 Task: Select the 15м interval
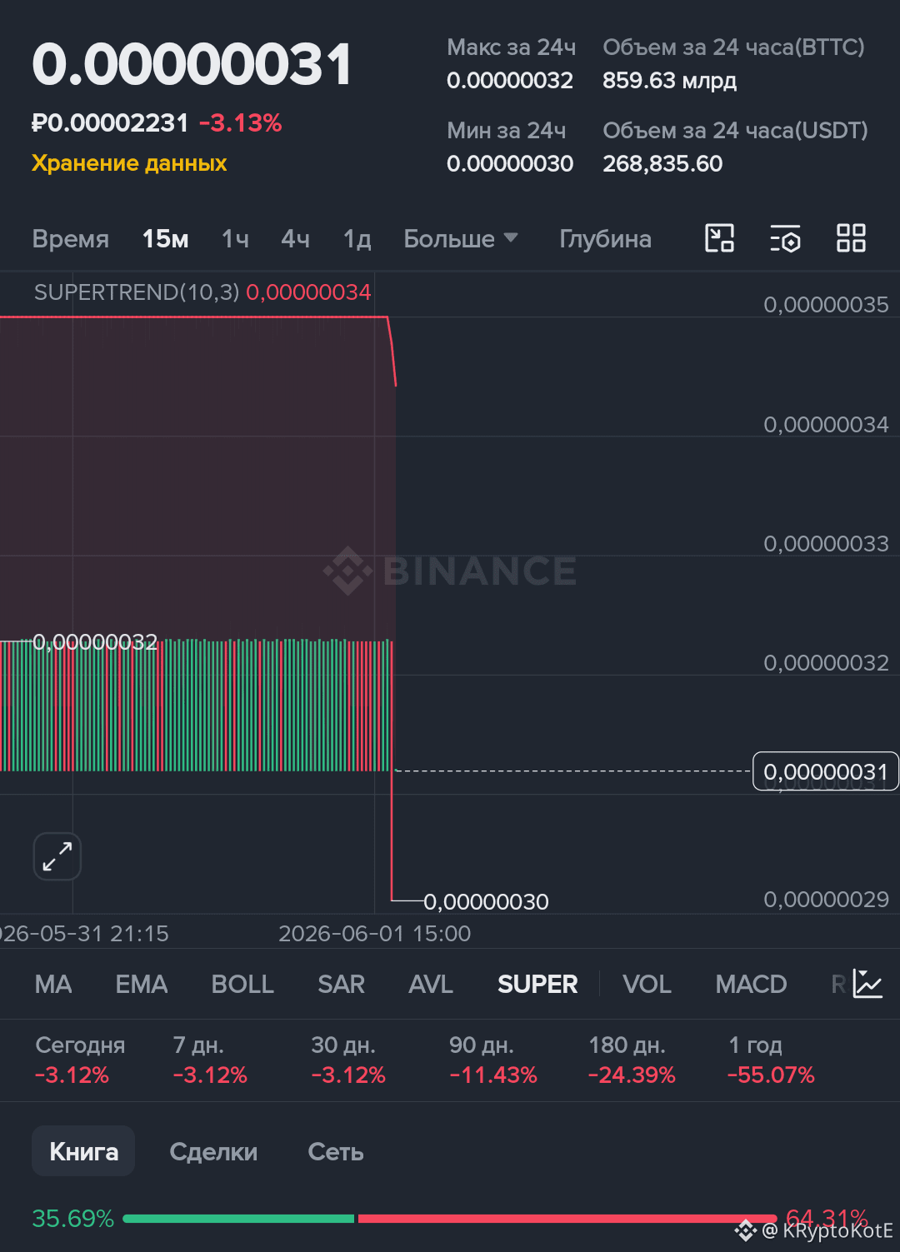pos(165,239)
